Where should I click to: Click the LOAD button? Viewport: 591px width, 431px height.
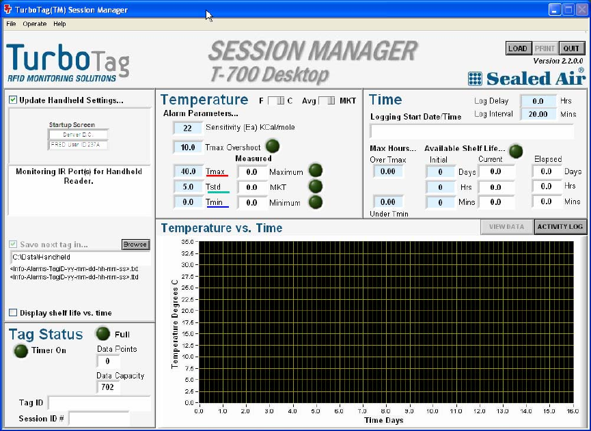point(518,48)
